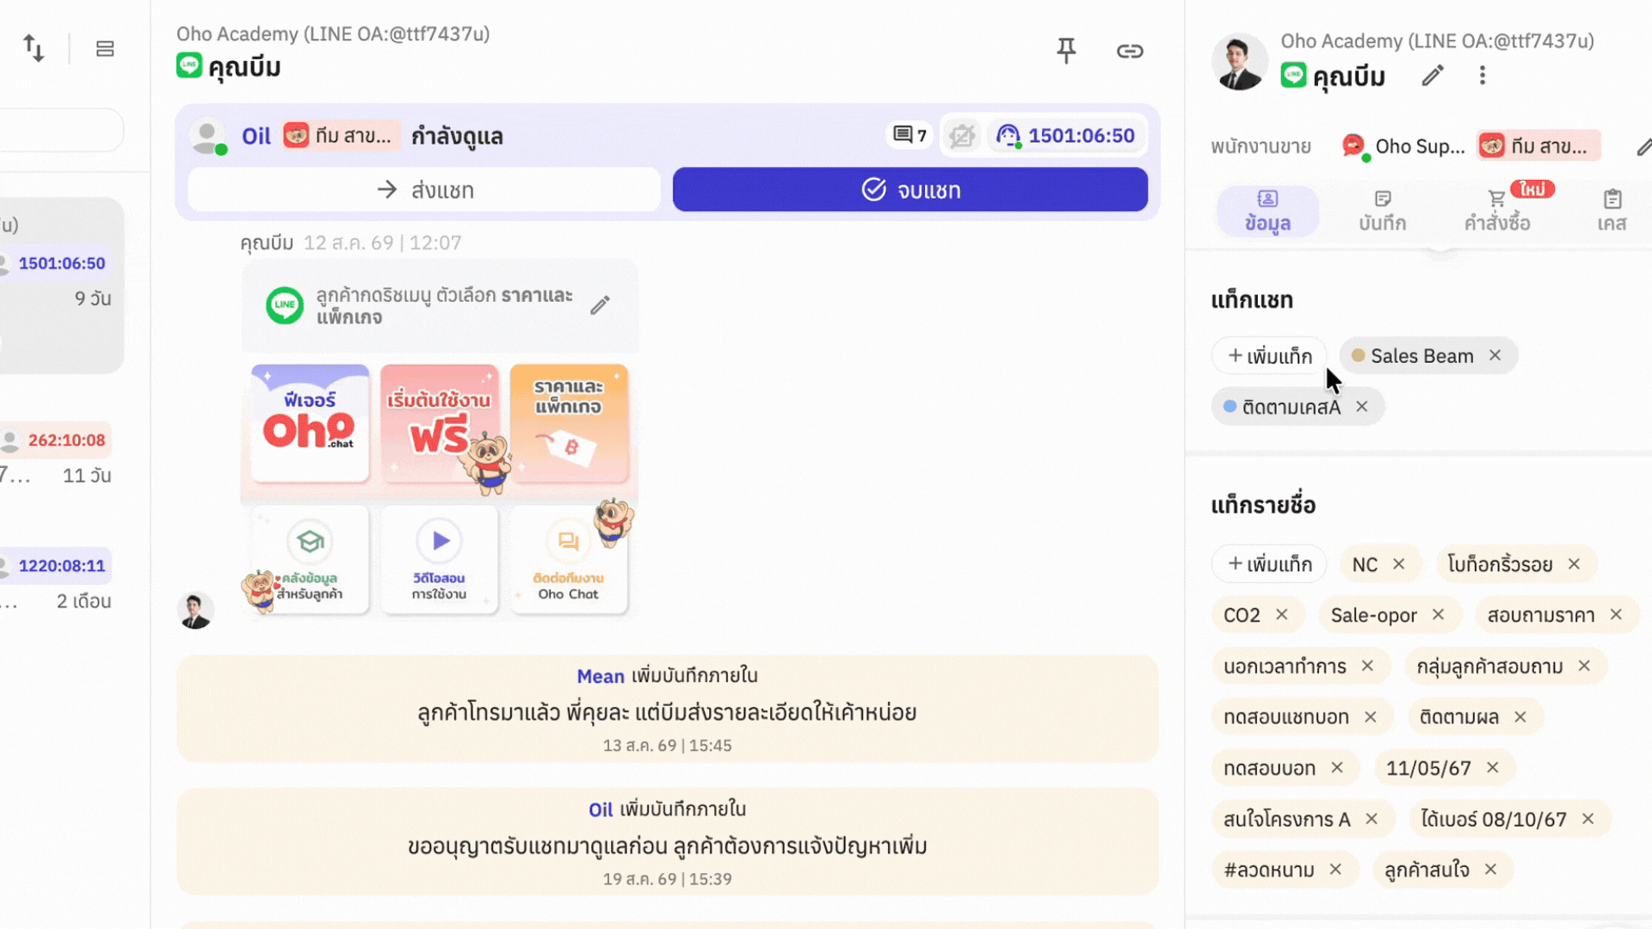Add a chat tag with เพิ่มแท็ก

click(x=1269, y=355)
